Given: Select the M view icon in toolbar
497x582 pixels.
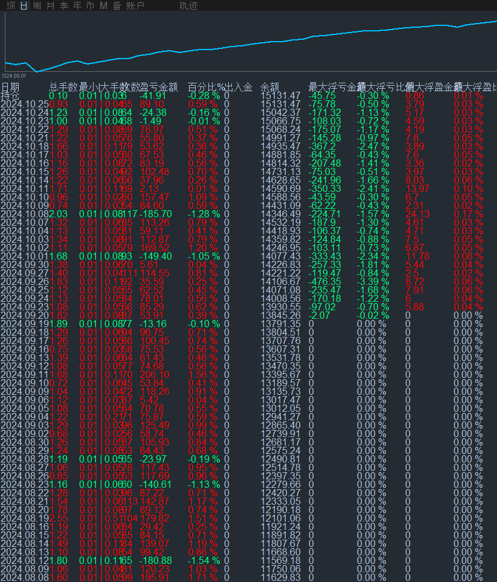Looking at the screenshot, I should click(x=103, y=5).
